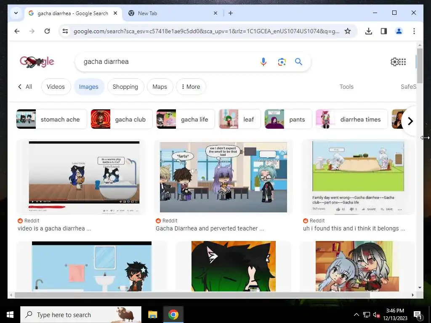Image resolution: width=431 pixels, height=323 pixels.
Task: Go forward in browser history
Action: [x=32, y=31]
